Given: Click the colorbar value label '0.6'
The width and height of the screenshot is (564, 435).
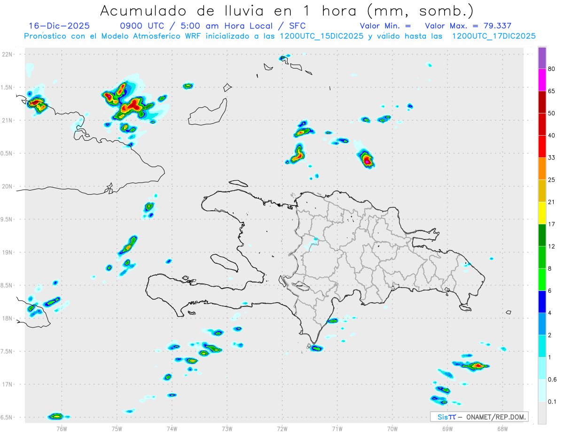Looking at the screenshot, I should [x=552, y=380].
